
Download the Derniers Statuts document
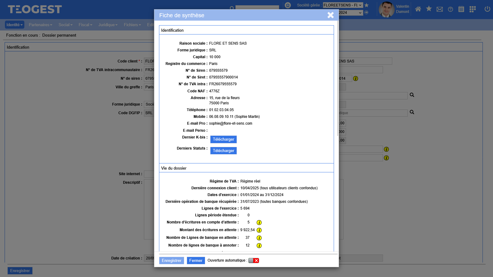(x=223, y=151)
